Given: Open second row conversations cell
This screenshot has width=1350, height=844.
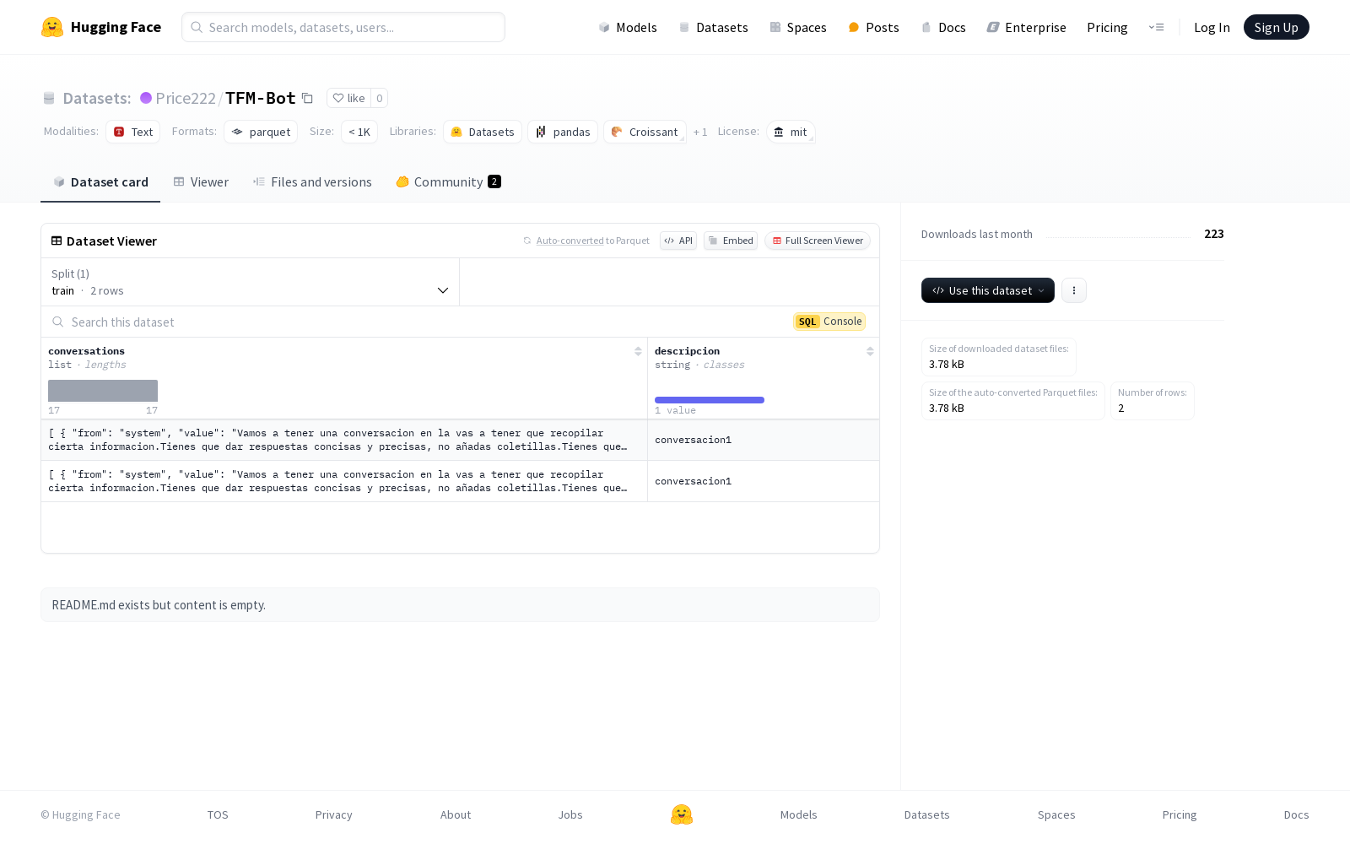Looking at the screenshot, I should point(344,481).
